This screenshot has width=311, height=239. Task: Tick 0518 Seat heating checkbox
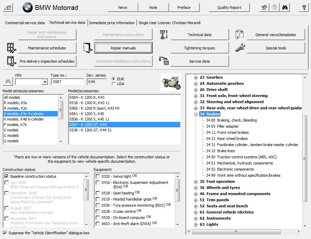coord(98,193)
